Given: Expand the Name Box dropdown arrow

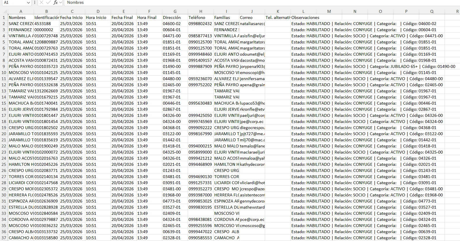Looking at the screenshot, I should (x=28, y=3).
